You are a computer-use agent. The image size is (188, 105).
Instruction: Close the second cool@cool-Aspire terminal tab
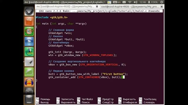pos(162,7)
